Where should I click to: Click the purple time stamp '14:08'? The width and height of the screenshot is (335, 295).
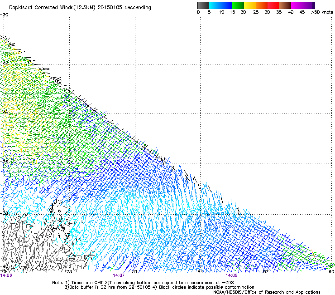coord(232,275)
